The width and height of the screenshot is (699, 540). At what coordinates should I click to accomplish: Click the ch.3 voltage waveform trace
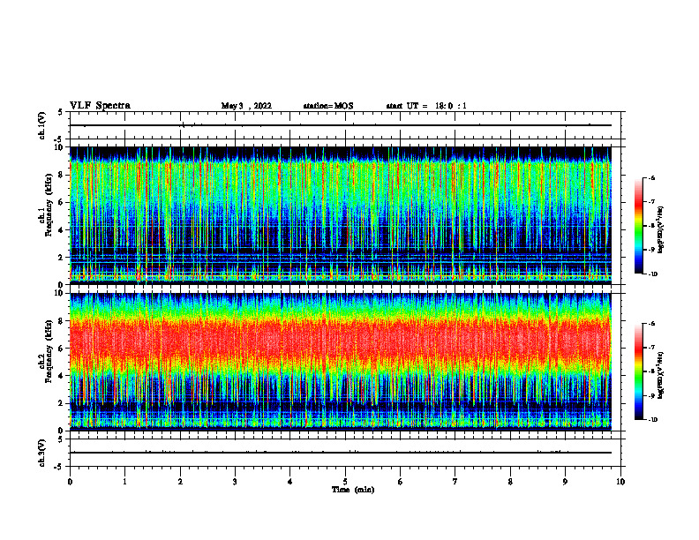pos(340,453)
